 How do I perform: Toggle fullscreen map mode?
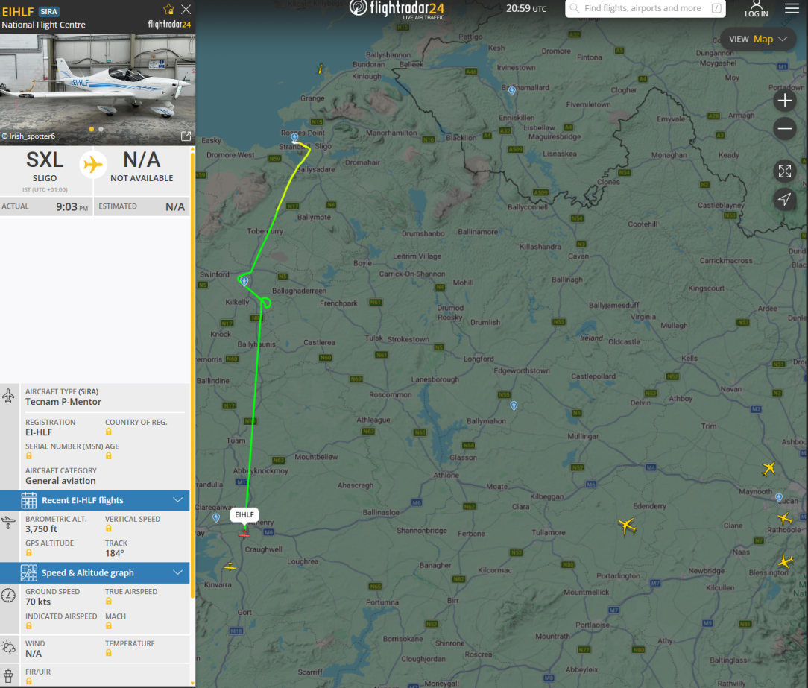click(x=785, y=171)
